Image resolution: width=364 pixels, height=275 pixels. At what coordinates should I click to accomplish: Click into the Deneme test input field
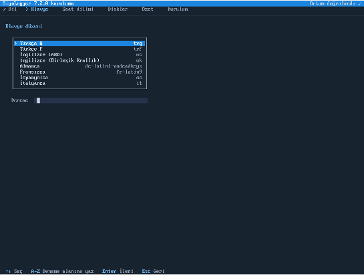(x=91, y=100)
